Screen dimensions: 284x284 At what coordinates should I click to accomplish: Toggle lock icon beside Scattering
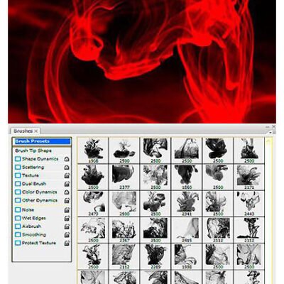click(x=67, y=168)
